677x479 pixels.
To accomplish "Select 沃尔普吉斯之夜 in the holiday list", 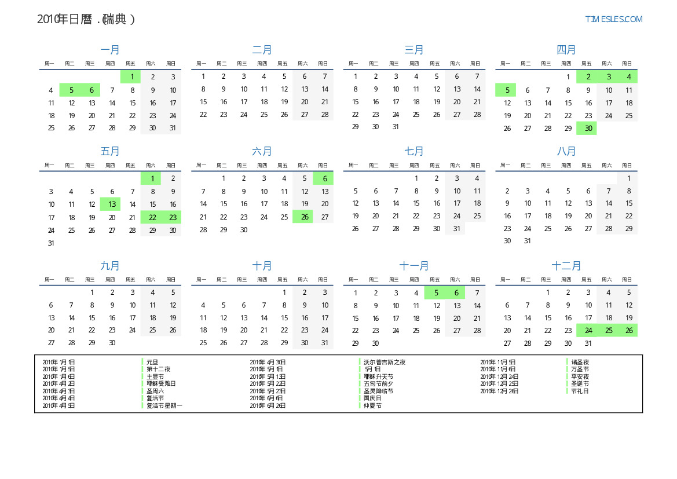I will [385, 362].
